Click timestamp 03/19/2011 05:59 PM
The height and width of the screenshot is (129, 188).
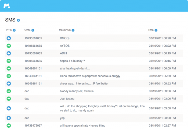click(162, 76)
